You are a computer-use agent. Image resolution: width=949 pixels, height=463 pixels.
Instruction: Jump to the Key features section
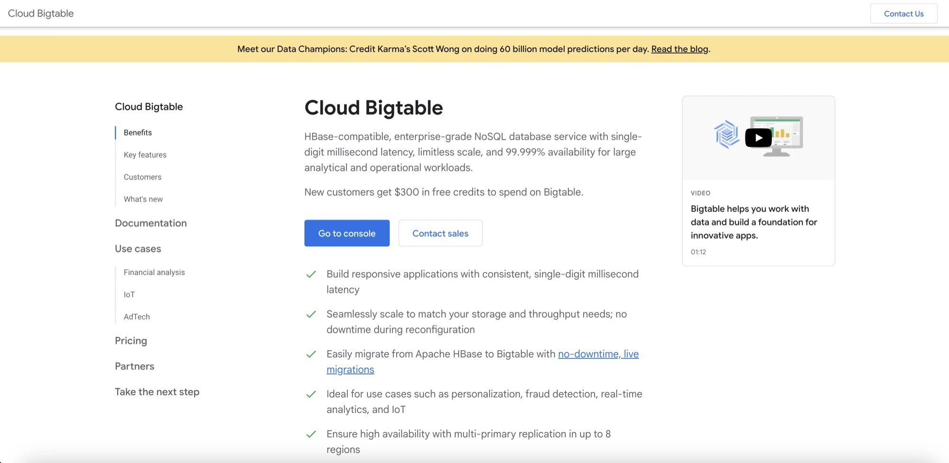click(x=145, y=154)
